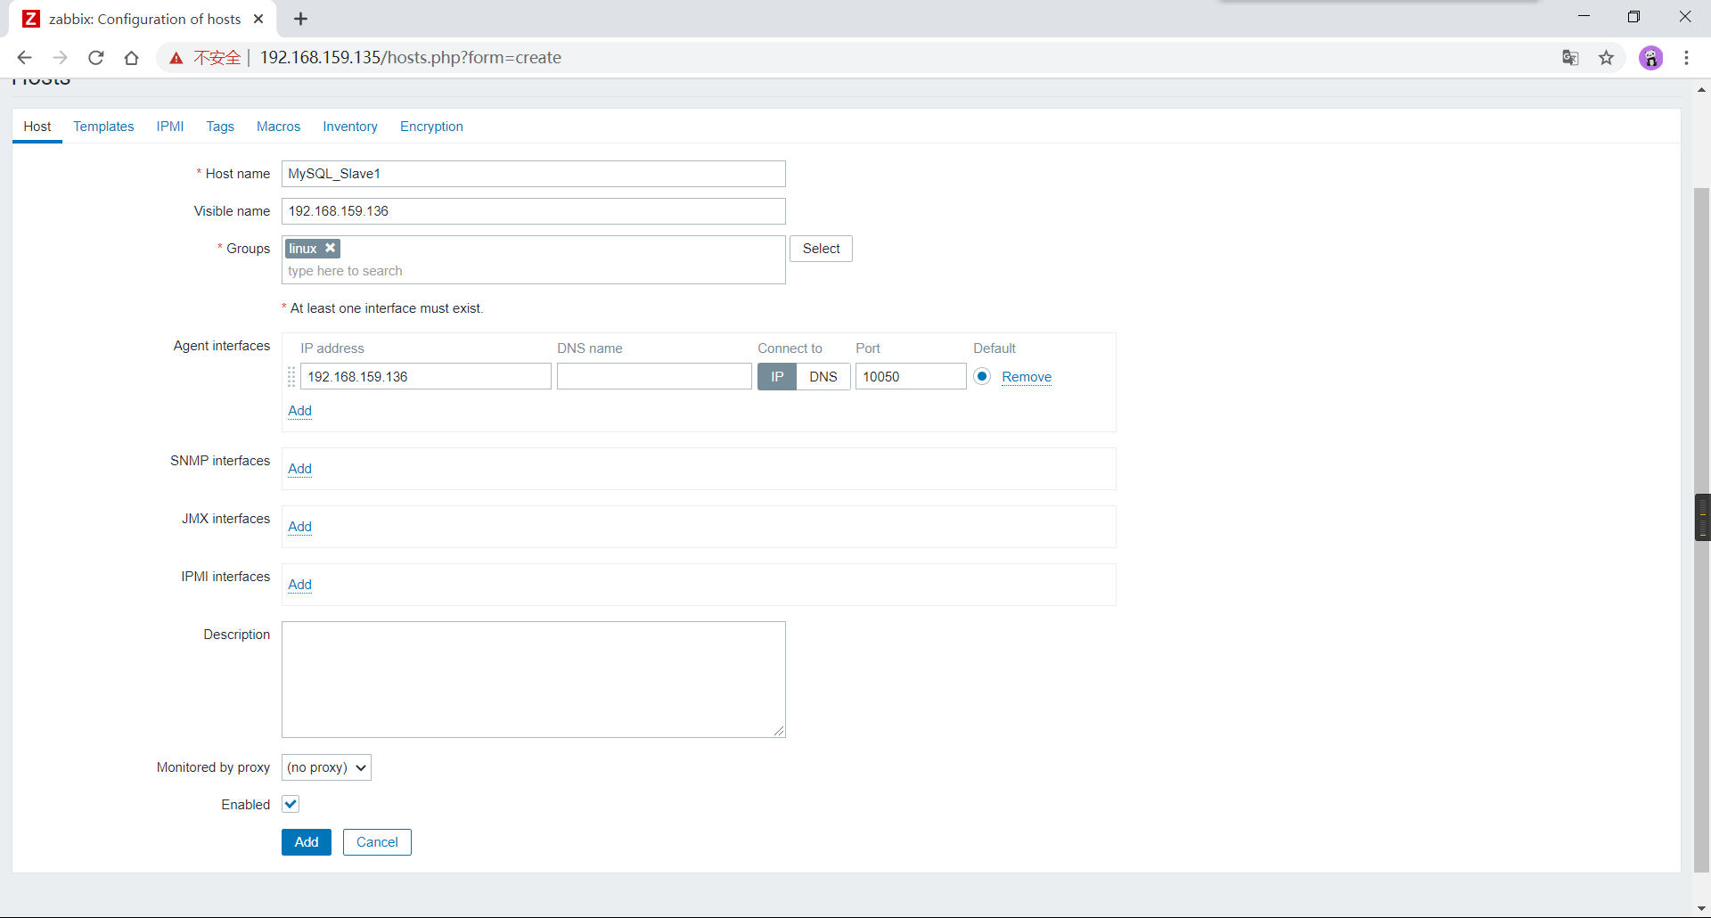Click the browser forward arrow
This screenshot has height=918, width=1711.
tap(60, 58)
